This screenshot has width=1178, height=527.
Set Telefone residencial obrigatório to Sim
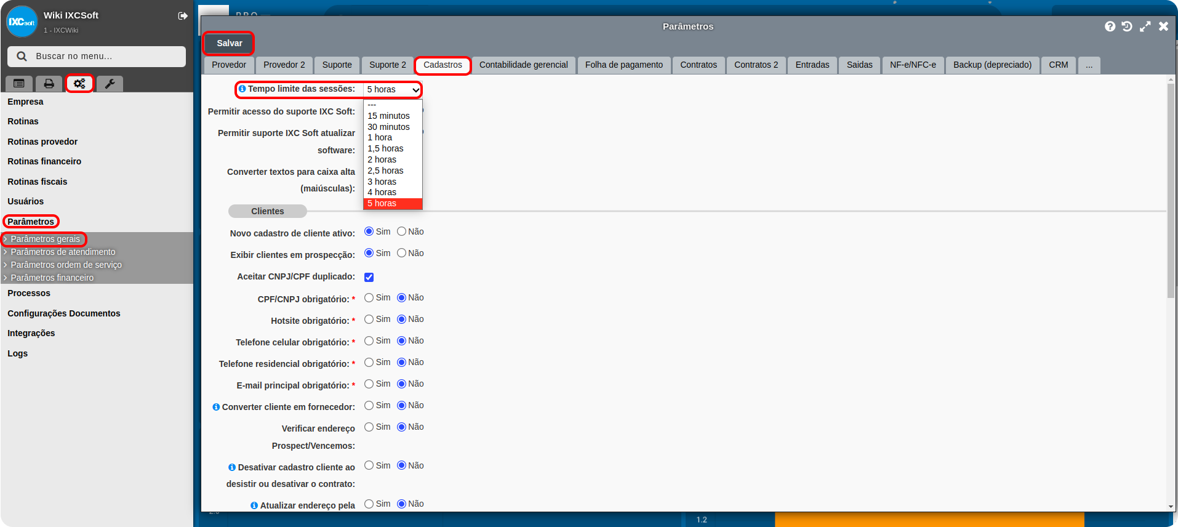pyautogui.click(x=369, y=363)
